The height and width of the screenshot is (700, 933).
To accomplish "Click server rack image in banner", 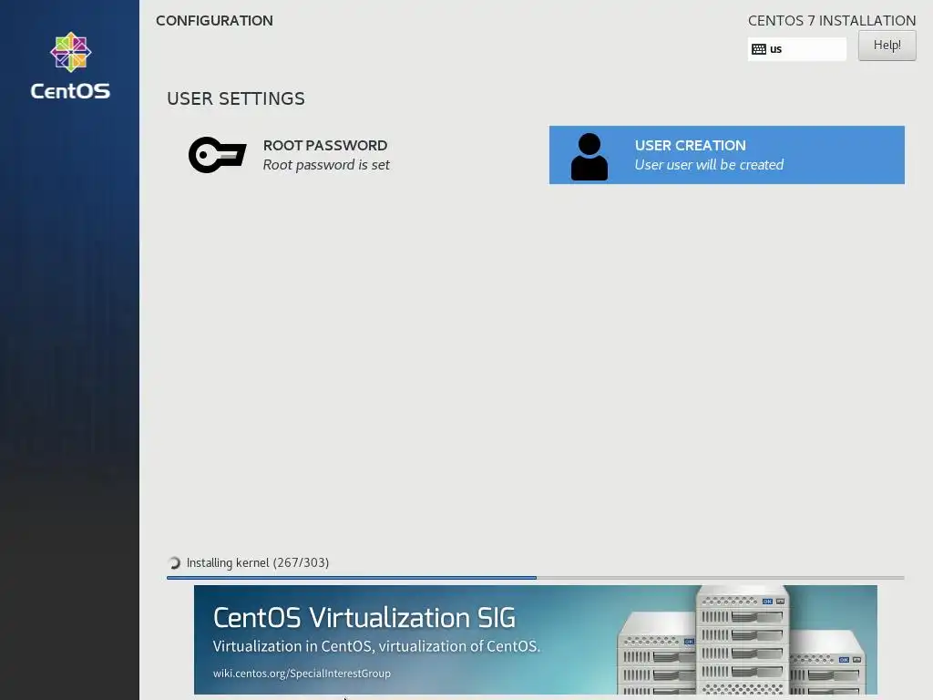I will (741, 641).
